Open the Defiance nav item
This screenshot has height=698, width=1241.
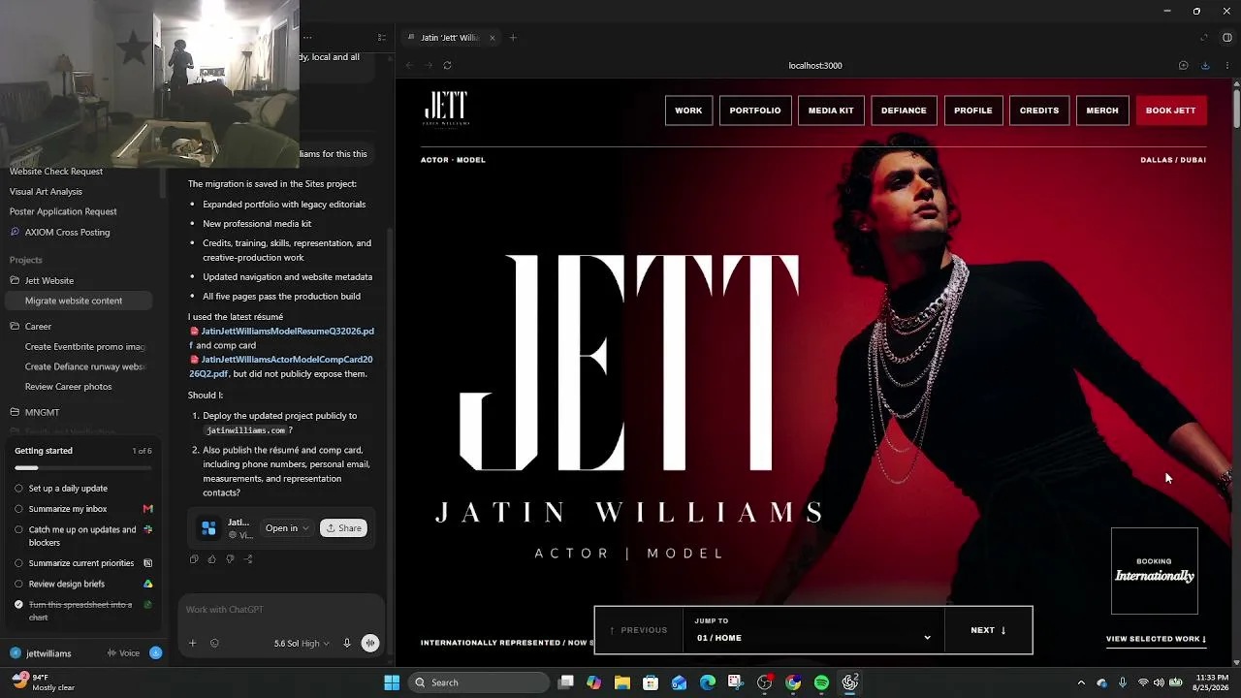[x=904, y=111]
